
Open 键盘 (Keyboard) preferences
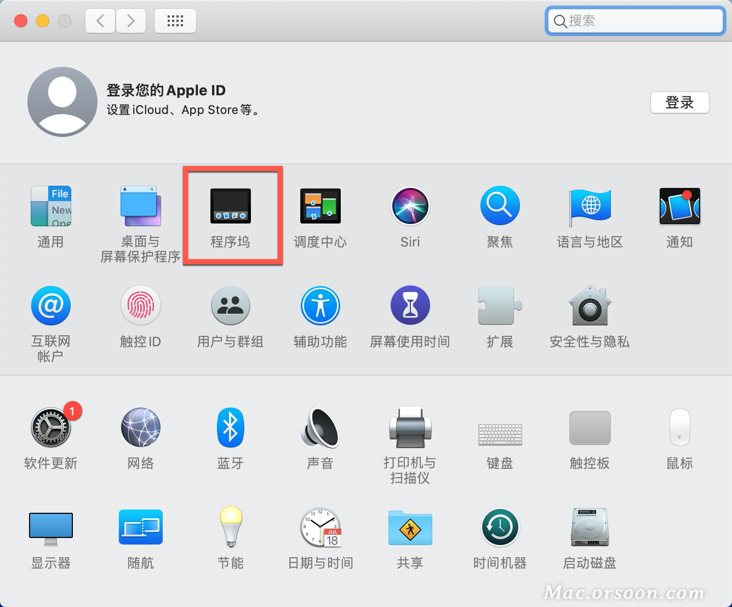point(500,434)
